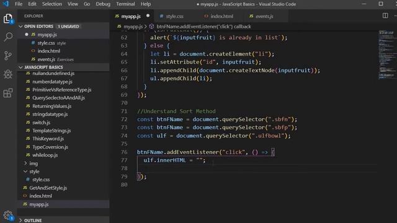
Task: Click the 1 UNSAVED badge
Action: point(68,26)
